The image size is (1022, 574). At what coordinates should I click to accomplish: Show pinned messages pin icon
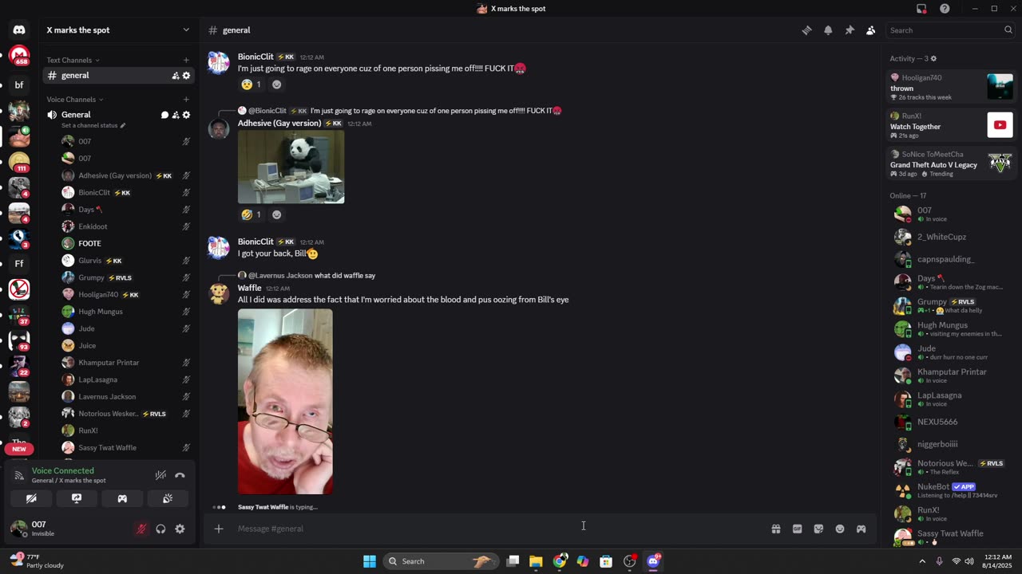coord(850,30)
